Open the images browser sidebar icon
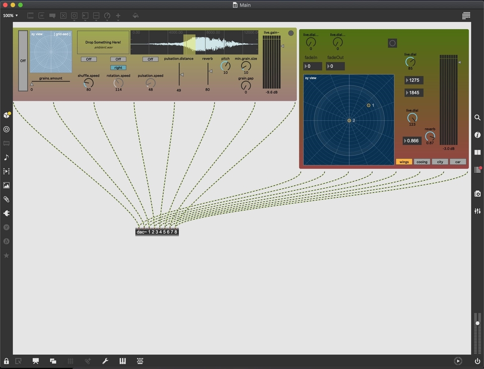Viewport: 484px width, 369px height. [7, 185]
